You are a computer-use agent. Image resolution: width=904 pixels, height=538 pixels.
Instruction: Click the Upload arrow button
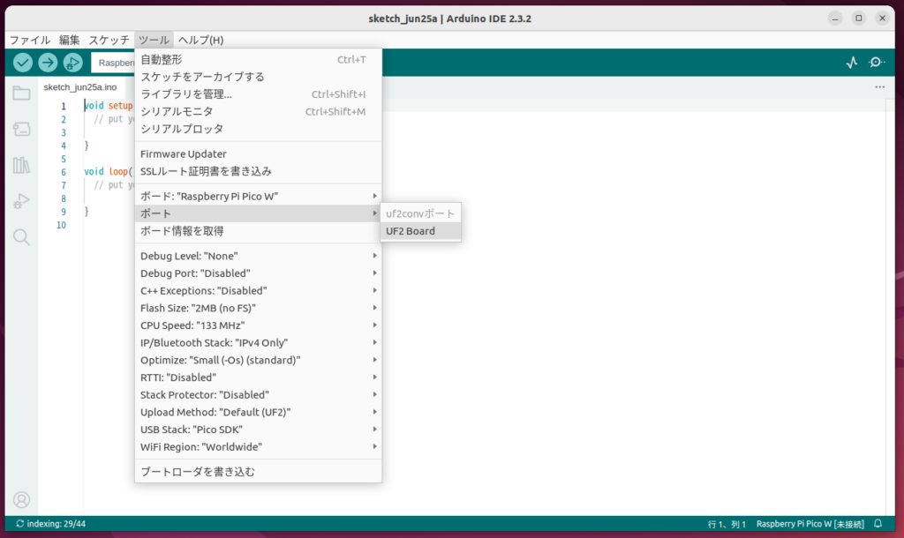coord(48,63)
